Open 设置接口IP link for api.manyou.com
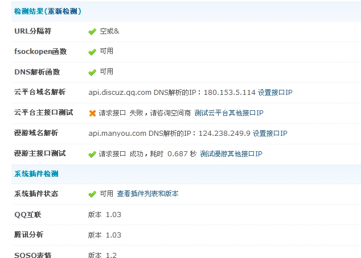The height and width of the screenshot is (258, 361). pyautogui.click(x=270, y=133)
